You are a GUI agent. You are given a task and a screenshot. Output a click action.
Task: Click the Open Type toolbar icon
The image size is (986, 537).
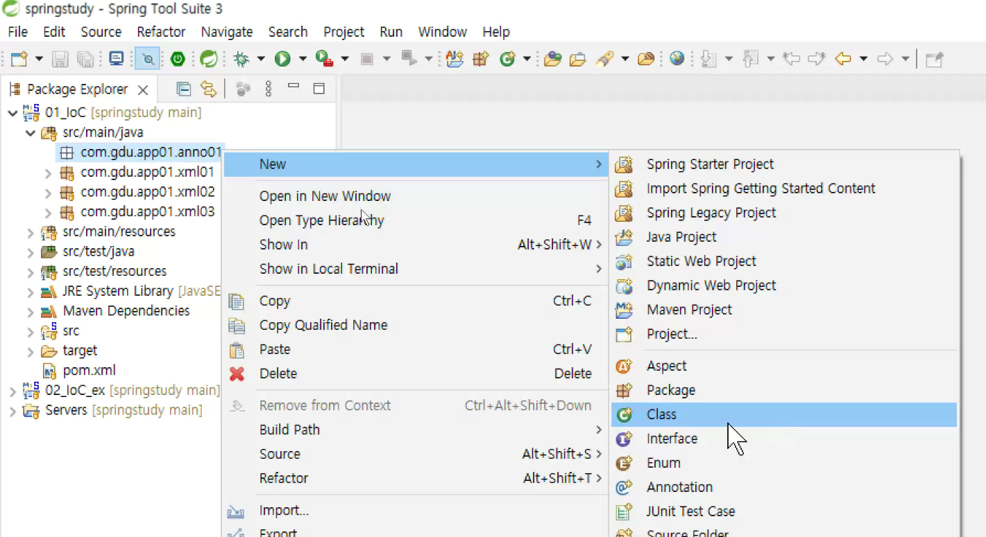[552, 59]
